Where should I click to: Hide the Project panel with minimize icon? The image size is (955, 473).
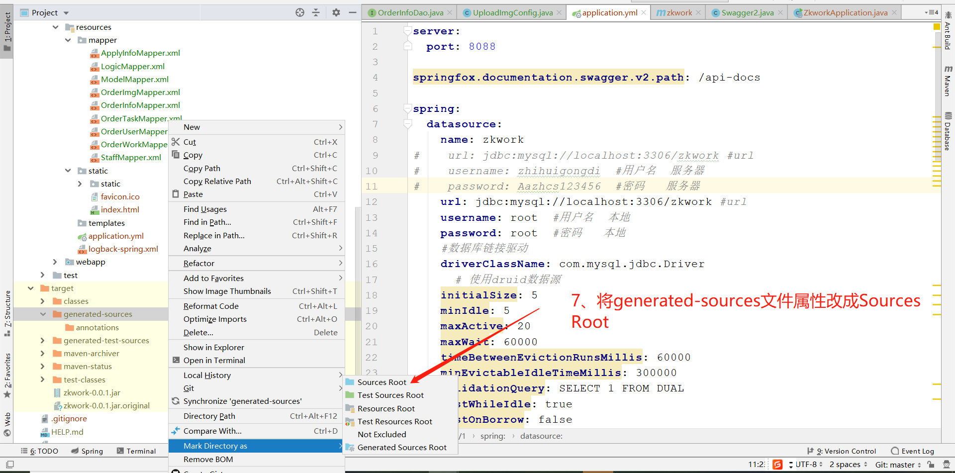[x=353, y=12]
